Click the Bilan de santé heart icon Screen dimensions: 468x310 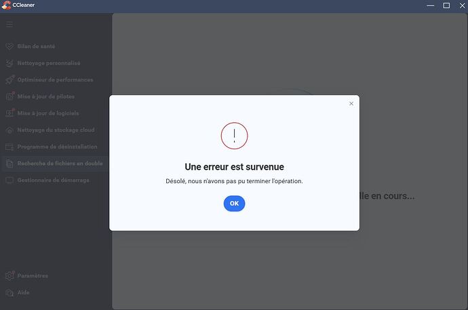(9, 47)
